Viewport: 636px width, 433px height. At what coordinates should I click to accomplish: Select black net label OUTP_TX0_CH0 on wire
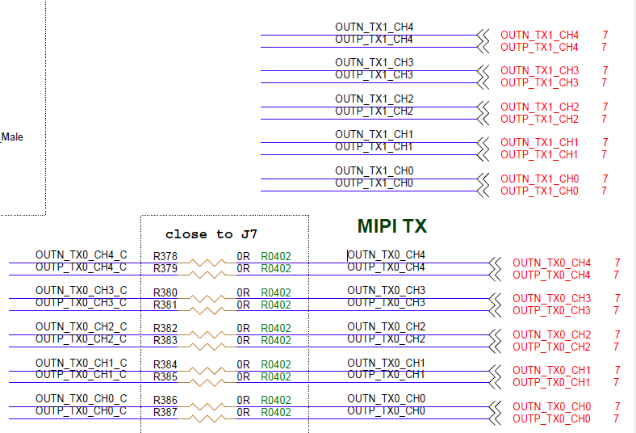pyautogui.click(x=386, y=410)
